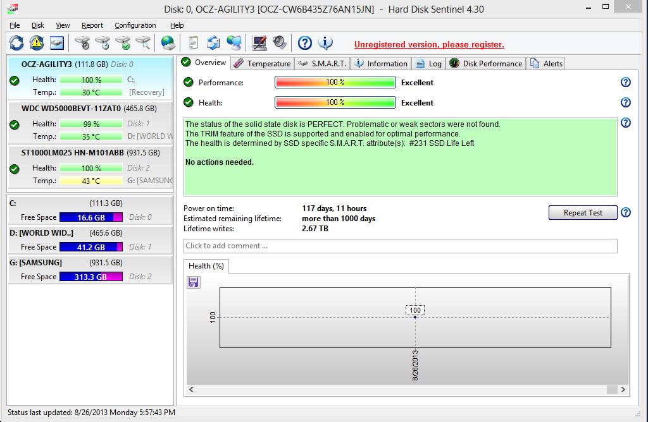The image size is (648, 422).
Task: Save the health graph with floppy icon
Action: click(194, 282)
